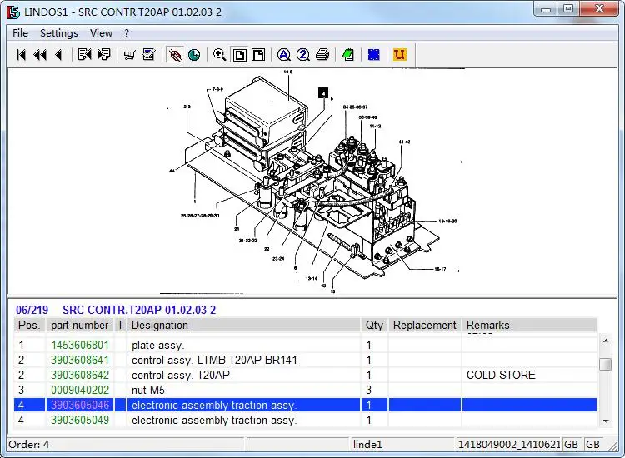Click callout 25-26-27-28-29-30 in diagram
625x458 pixels.
coord(200,216)
